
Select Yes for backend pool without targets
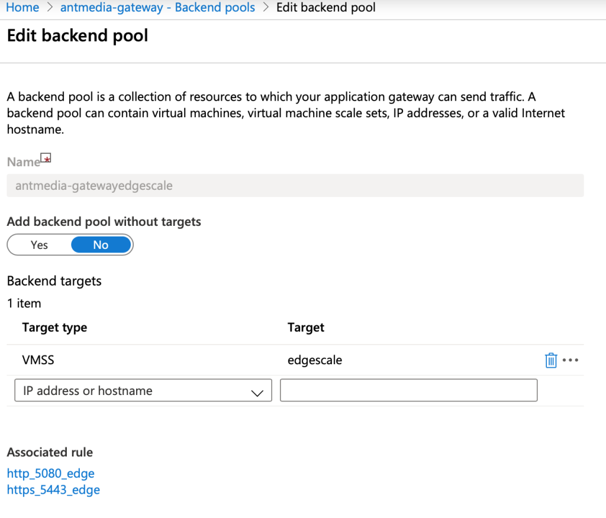pos(40,245)
